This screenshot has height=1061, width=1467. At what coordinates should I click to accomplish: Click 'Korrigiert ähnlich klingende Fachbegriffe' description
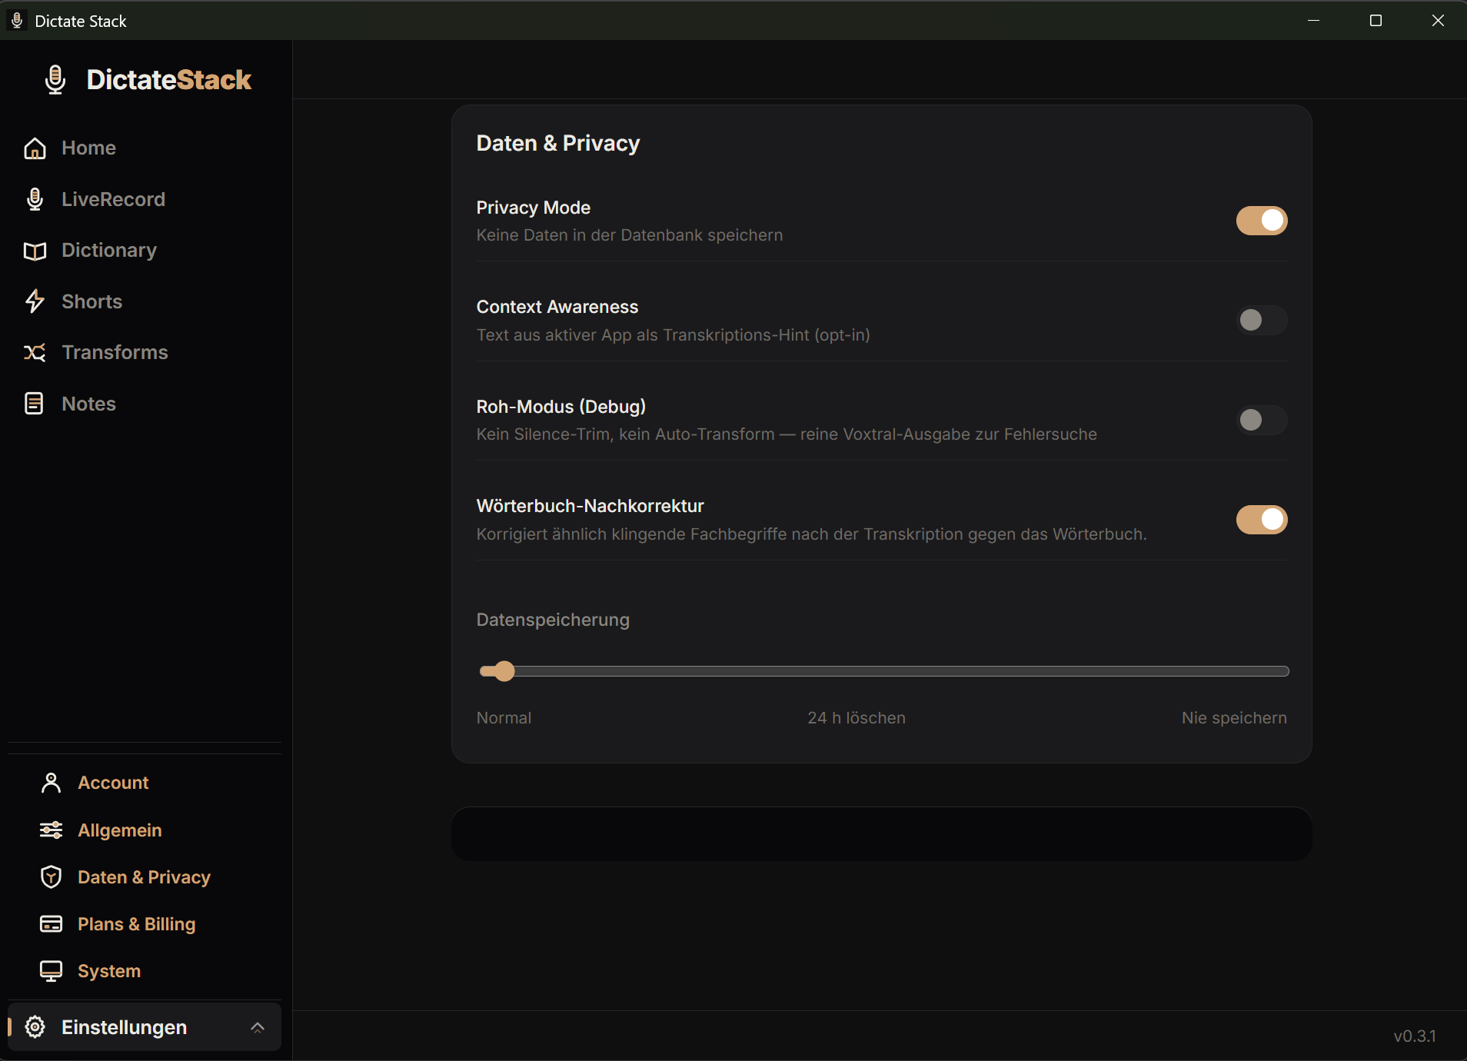click(811, 534)
